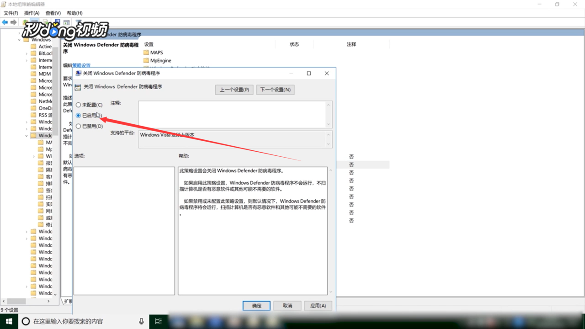The width and height of the screenshot is (585, 329).
Task: Click the Apply button
Action: coord(318,306)
